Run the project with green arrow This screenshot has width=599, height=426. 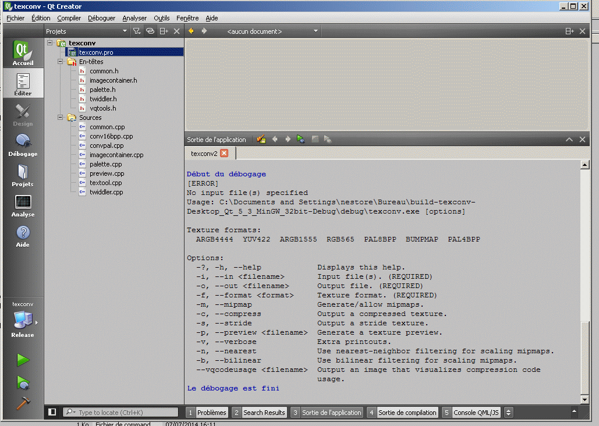tap(23, 360)
